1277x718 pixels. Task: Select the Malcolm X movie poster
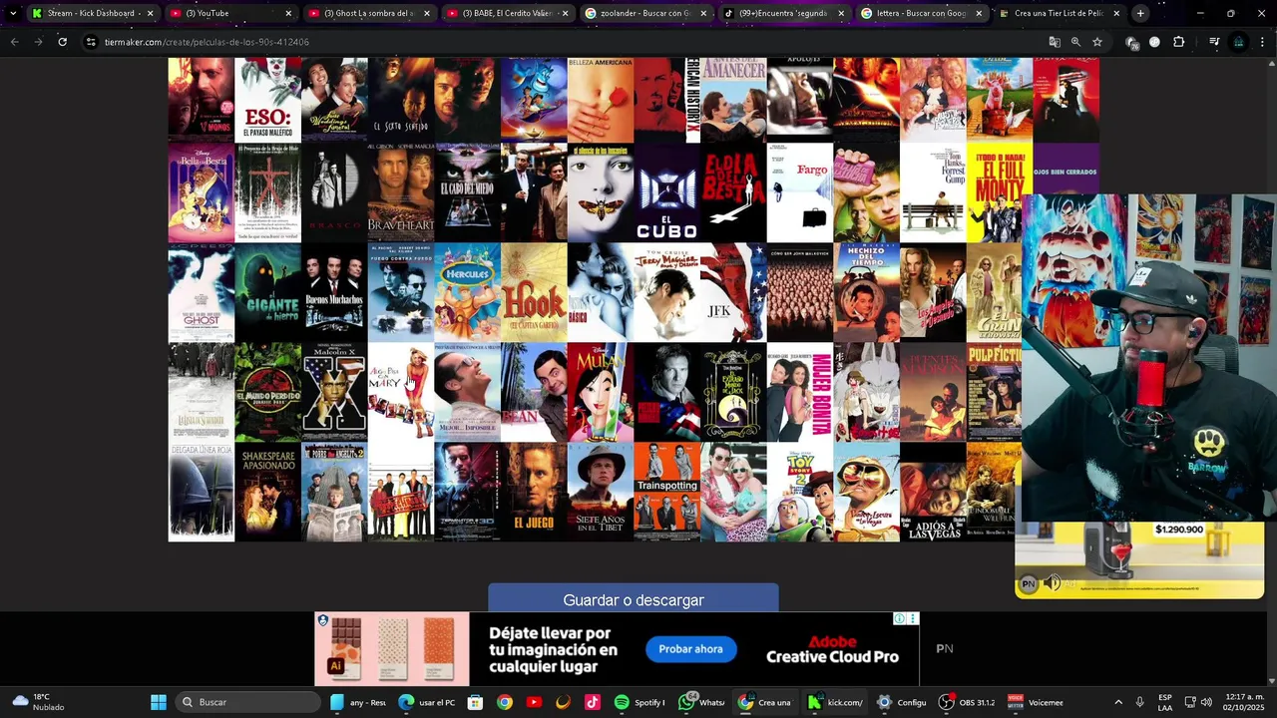pyautogui.click(x=334, y=392)
